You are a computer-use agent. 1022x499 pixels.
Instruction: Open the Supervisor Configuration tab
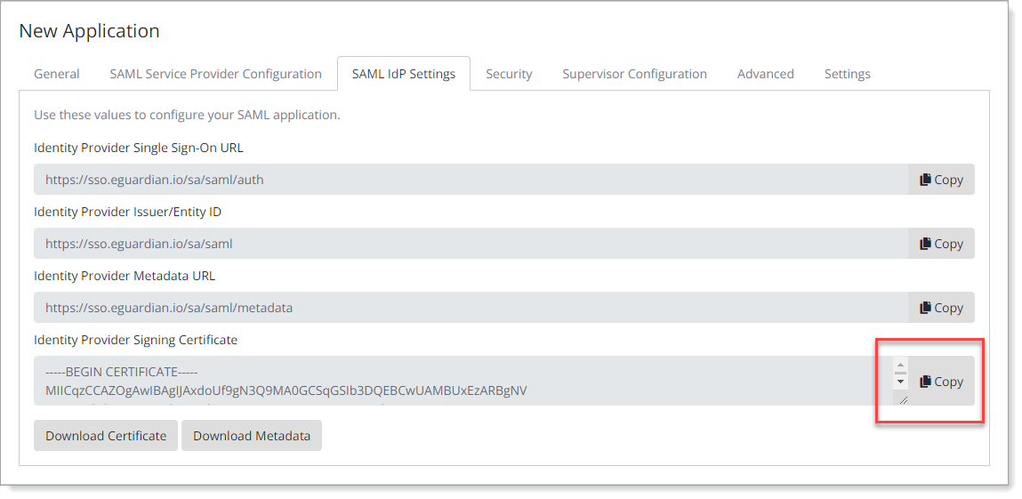pyautogui.click(x=634, y=74)
